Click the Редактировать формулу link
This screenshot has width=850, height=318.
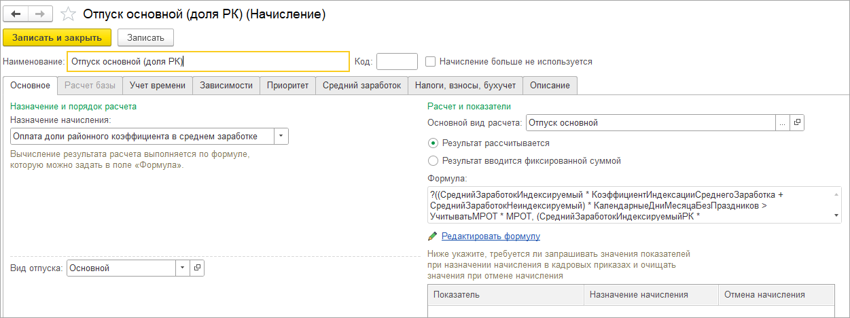pyautogui.click(x=491, y=236)
